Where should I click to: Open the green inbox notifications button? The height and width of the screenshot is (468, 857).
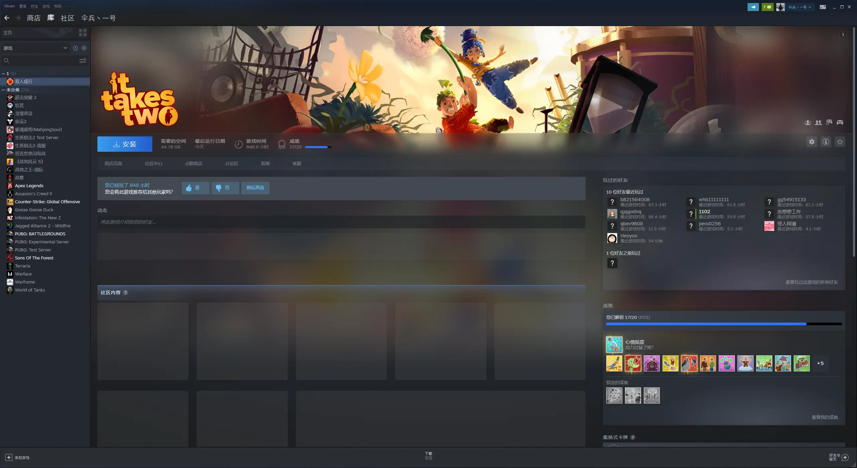[767, 7]
